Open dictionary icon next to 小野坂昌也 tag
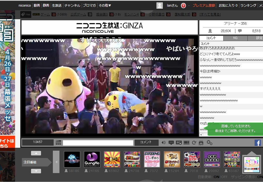Screen dimensions: 263x182 point(168,14)
